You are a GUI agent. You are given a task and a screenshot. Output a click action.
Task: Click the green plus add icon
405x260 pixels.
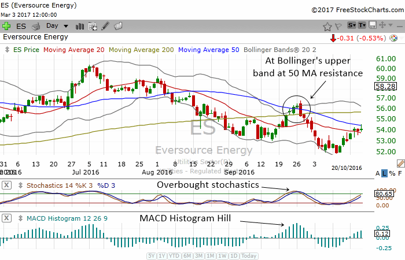(x=6, y=26)
